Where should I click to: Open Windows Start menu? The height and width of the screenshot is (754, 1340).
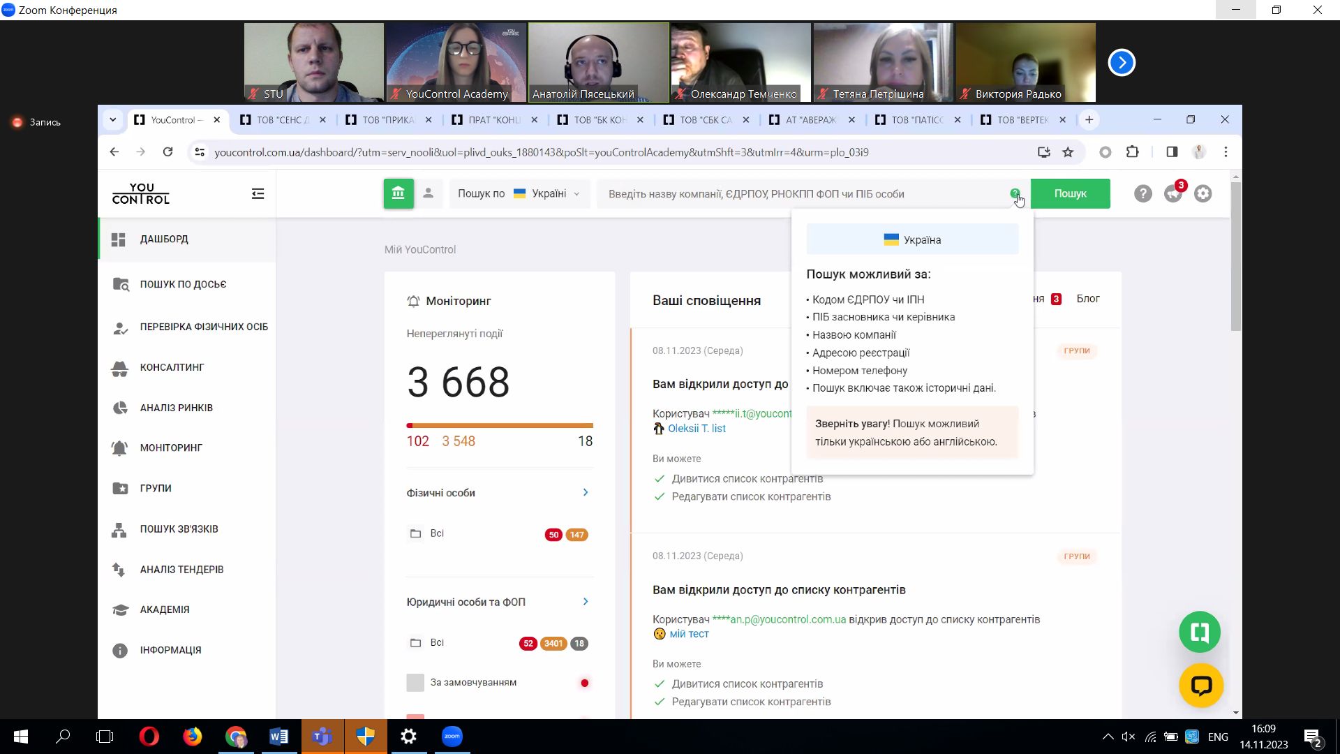coord(21,737)
